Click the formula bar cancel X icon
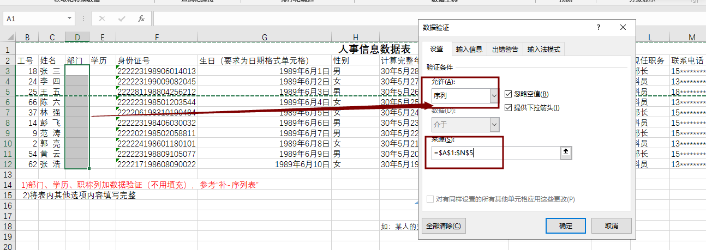The image size is (706, 250). point(102,19)
